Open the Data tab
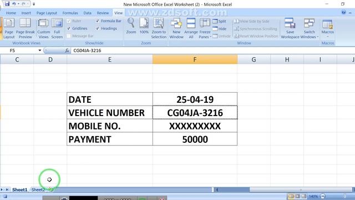355x200 pixels. (x=87, y=13)
